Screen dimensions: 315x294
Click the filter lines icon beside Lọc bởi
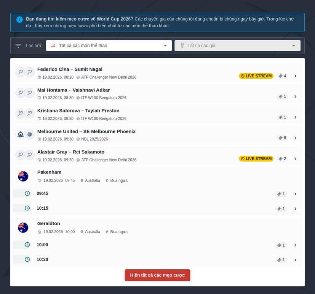click(x=18, y=46)
